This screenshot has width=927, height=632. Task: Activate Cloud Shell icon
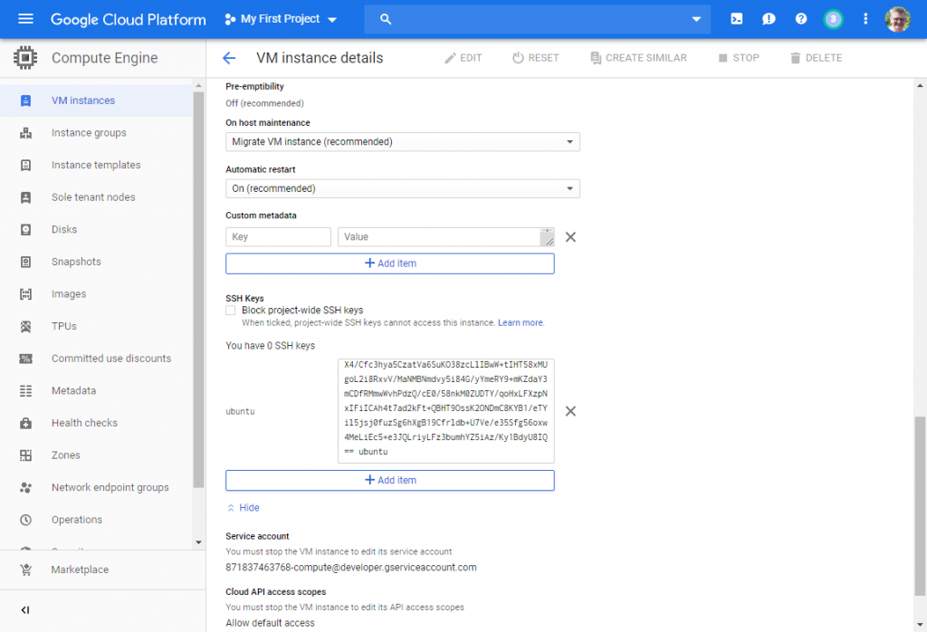tap(737, 19)
